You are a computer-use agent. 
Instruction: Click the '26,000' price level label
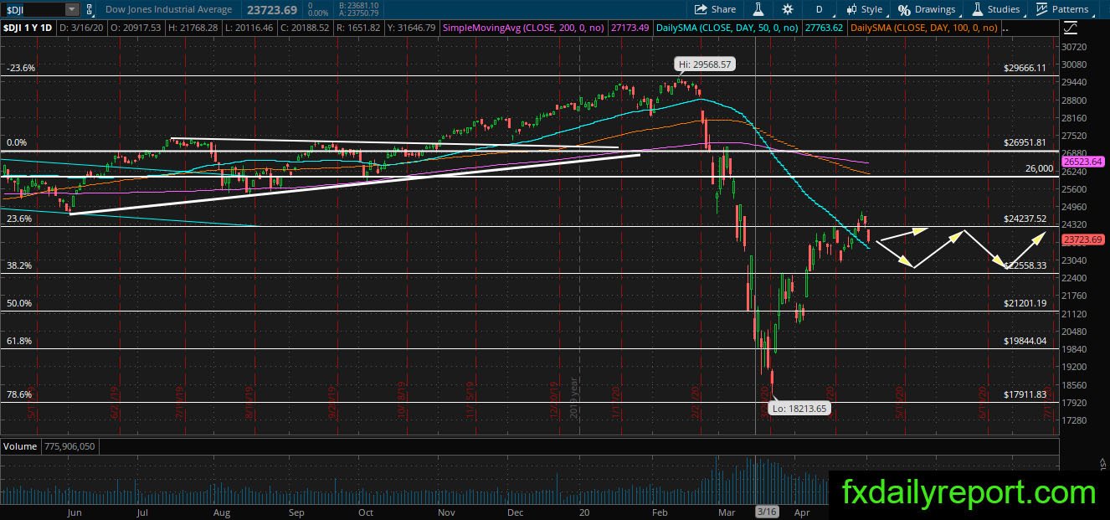[x=1039, y=168]
